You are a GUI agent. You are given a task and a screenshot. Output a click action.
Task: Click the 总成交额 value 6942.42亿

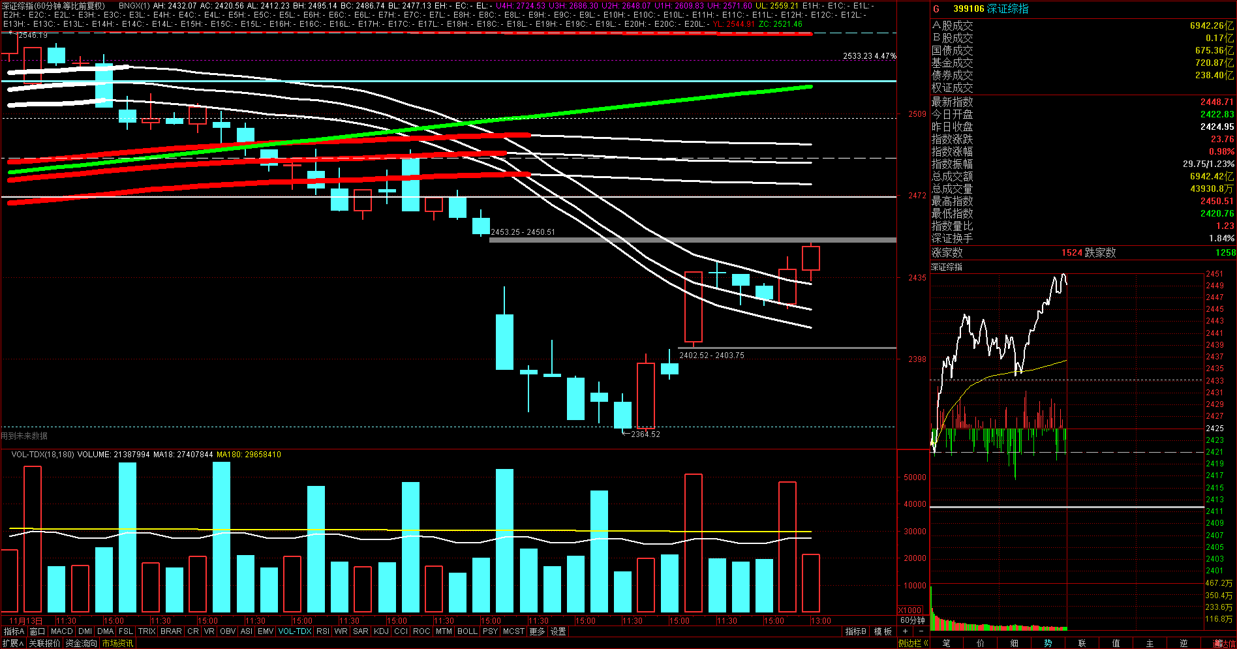[x=1212, y=176]
